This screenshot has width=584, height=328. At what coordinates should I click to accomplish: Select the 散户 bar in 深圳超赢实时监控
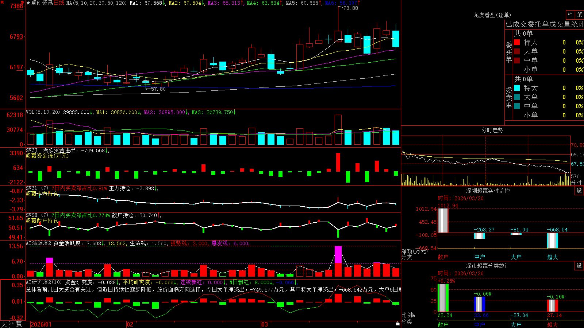click(x=443, y=220)
